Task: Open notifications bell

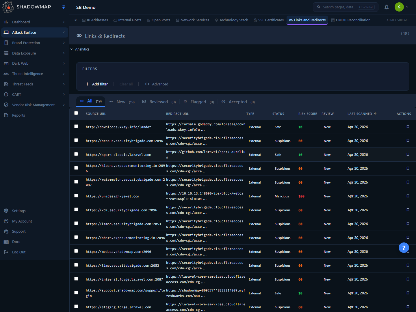Action: 387,7
